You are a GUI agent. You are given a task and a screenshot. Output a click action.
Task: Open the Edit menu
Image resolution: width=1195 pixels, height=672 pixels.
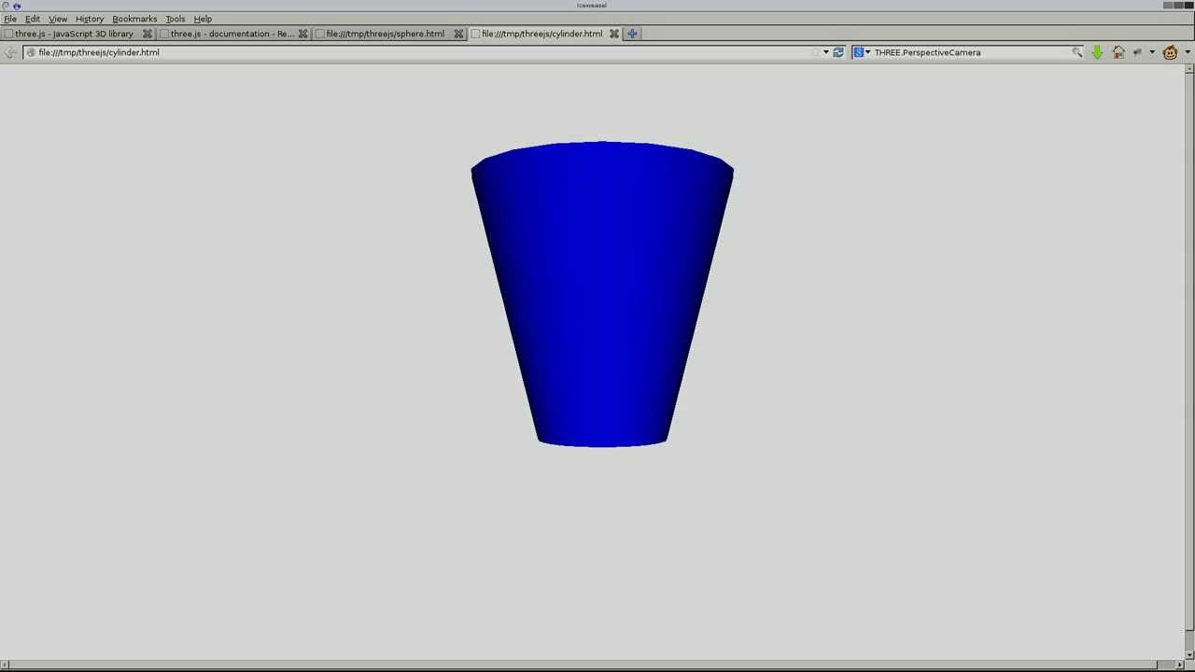(33, 19)
